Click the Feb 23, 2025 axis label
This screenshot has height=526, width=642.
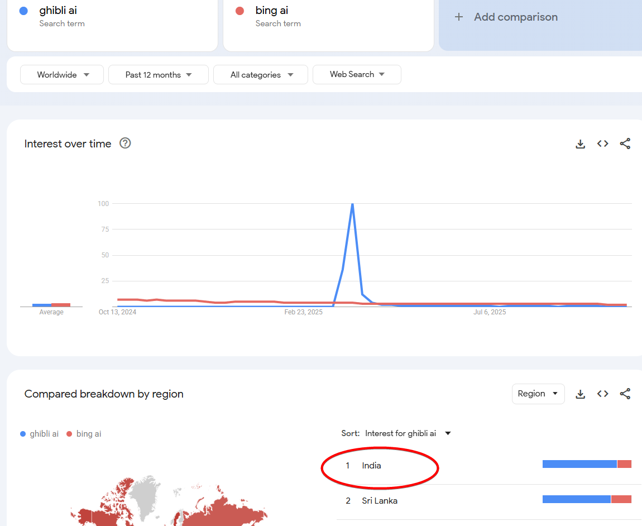pyautogui.click(x=303, y=312)
